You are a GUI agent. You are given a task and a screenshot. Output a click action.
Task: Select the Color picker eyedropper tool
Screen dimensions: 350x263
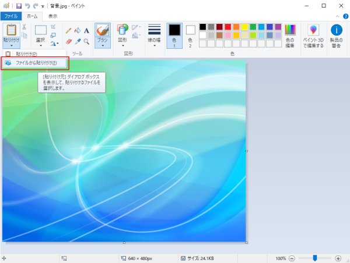point(78,41)
